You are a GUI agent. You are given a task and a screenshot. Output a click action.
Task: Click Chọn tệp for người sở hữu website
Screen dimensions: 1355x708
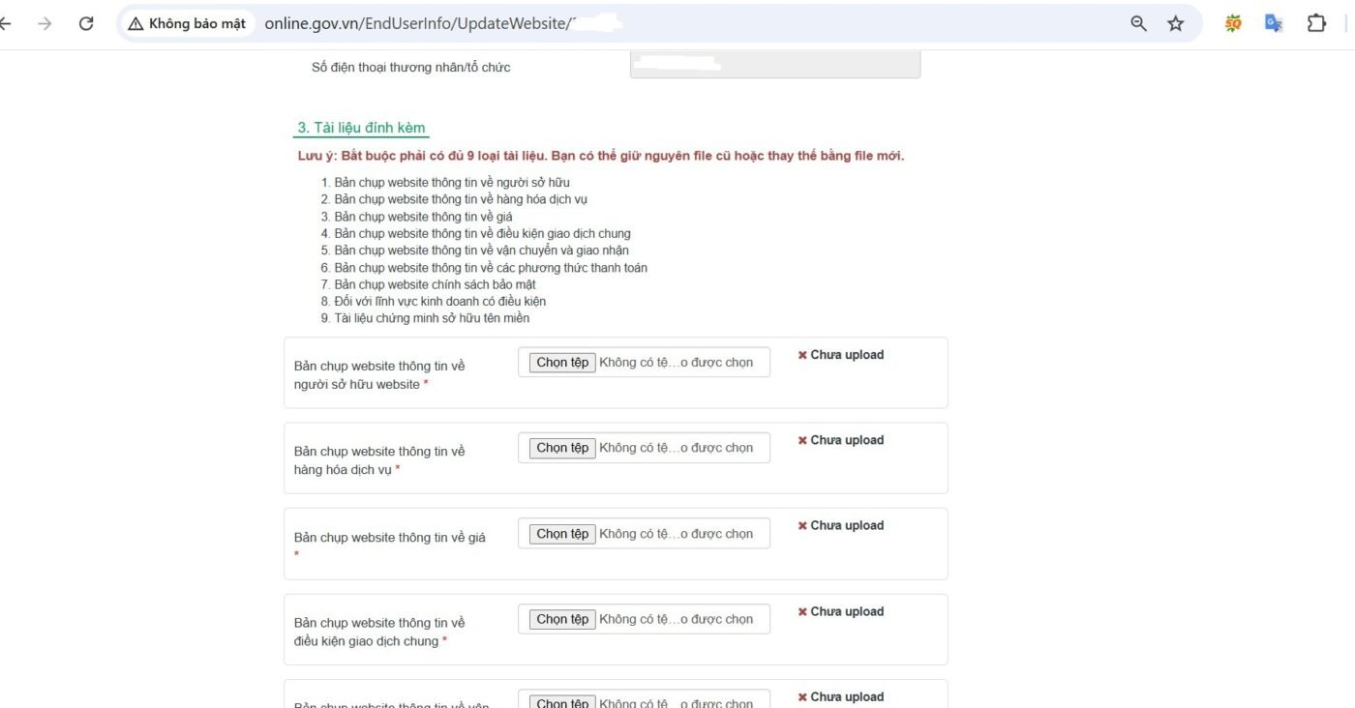(560, 362)
